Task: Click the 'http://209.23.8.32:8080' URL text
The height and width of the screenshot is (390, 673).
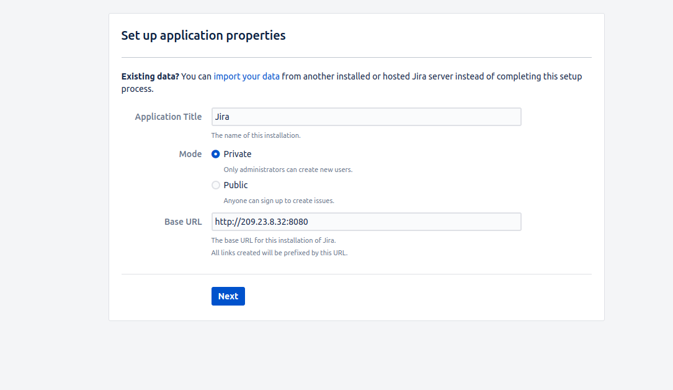Action: tap(261, 222)
